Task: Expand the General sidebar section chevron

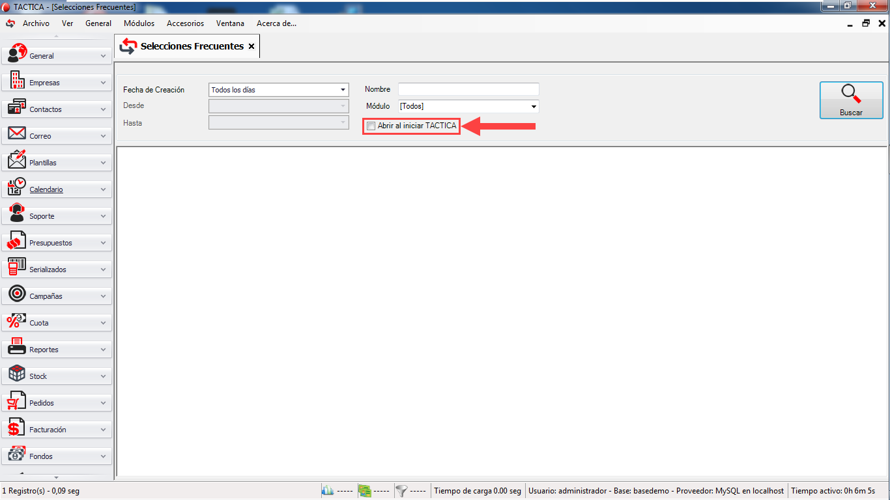Action: [x=103, y=56]
